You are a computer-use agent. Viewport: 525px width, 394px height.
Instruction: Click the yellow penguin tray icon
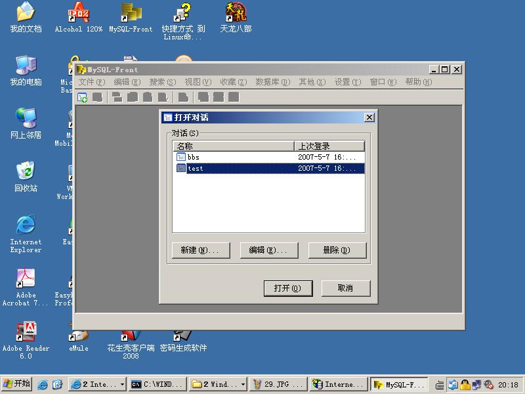465,385
